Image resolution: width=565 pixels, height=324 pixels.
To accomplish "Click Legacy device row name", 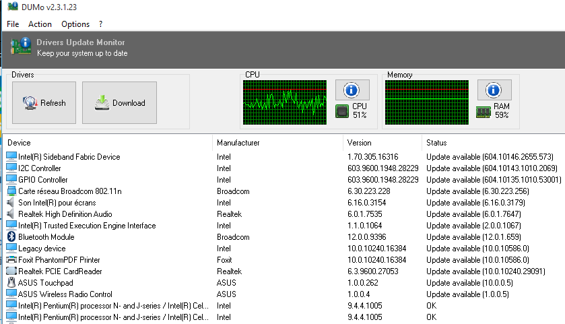I will (x=42, y=249).
